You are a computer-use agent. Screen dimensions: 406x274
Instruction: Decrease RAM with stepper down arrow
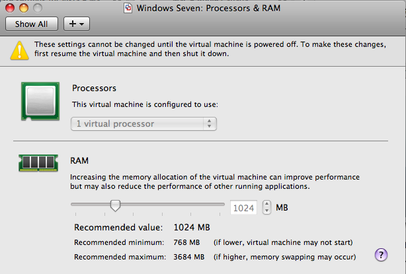click(x=266, y=211)
